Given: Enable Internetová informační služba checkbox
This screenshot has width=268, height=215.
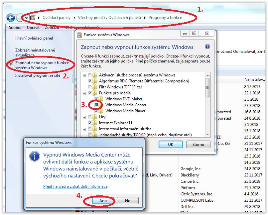Looking at the screenshot, I should (90, 129).
